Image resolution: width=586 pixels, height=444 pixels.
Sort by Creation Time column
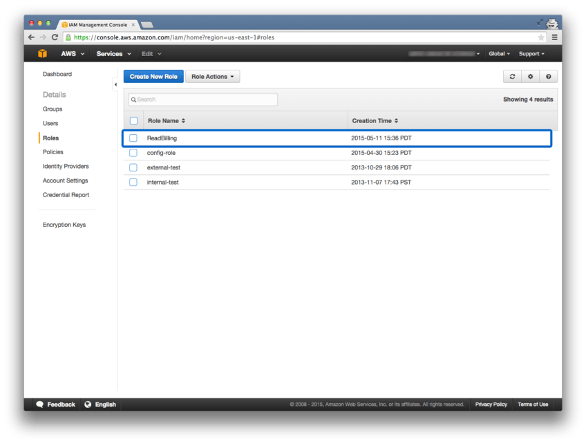375,121
